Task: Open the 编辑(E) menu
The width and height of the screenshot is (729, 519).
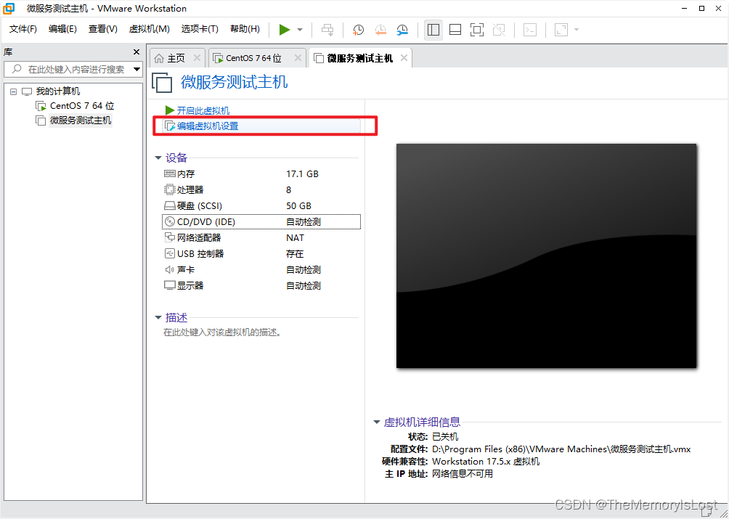Action: pyautogui.click(x=62, y=29)
